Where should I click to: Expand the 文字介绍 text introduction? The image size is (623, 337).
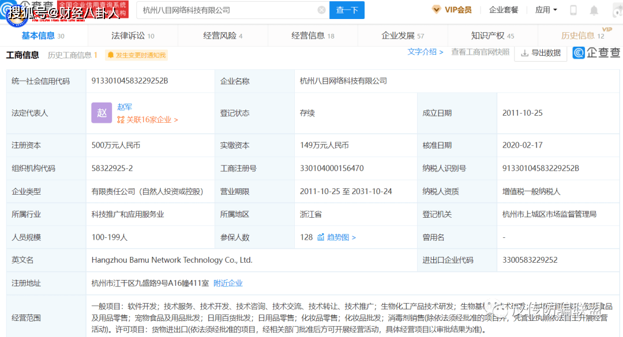point(425,52)
